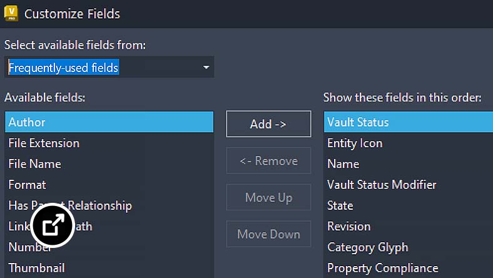Select Category Glyph in shown fields
This screenshot has height=278, width=493.
tap(409, 247)
